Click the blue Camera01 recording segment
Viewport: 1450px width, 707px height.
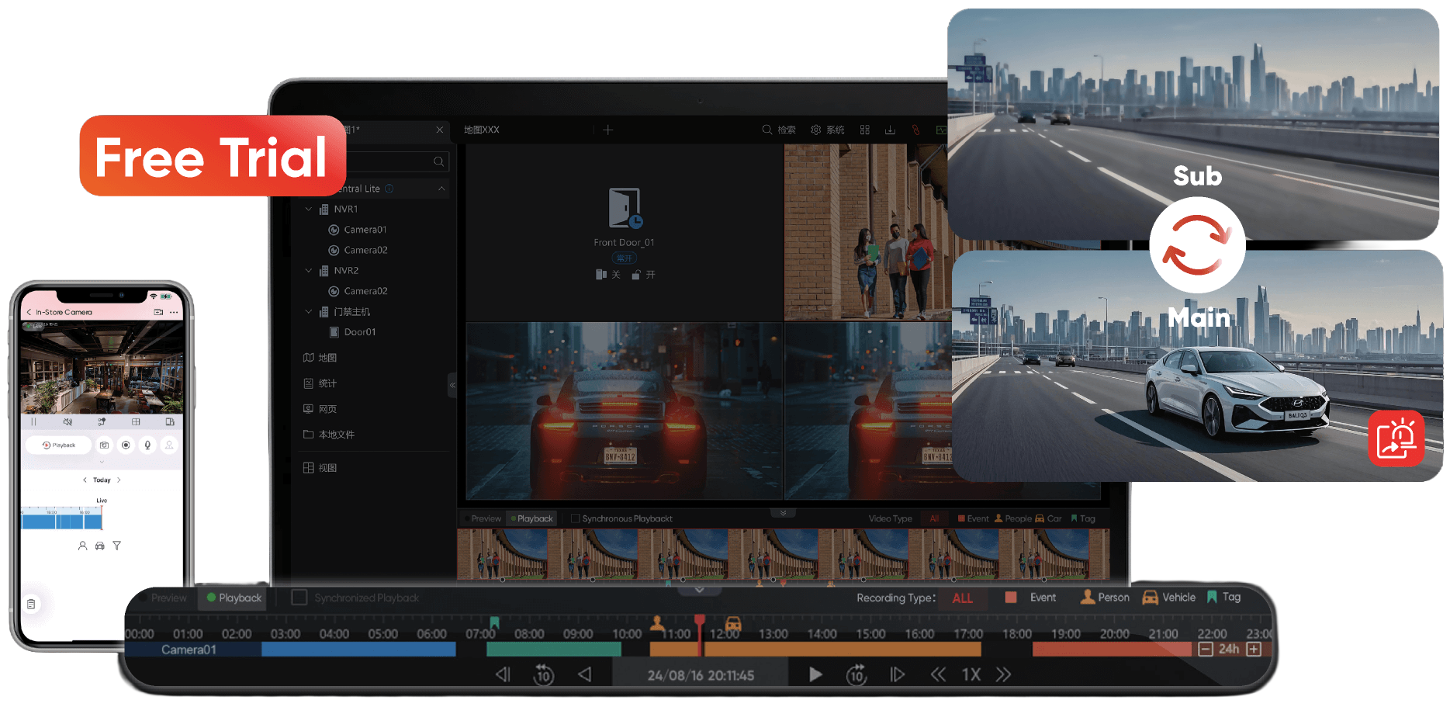(x=358, y=650)
